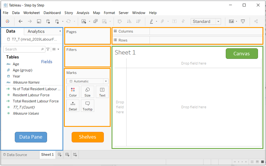Save the workbook with the disk icon
This screenshot has width=266, height=166.
(x=39, y=21)
